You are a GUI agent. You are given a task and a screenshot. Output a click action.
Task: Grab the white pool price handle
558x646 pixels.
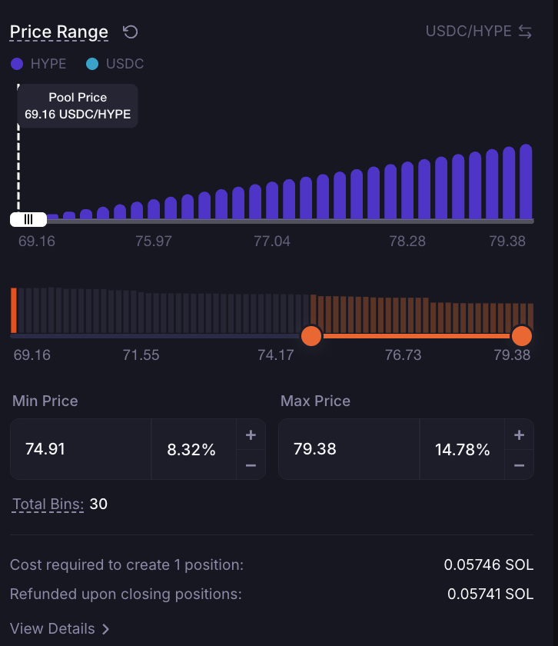(x=28, y=219)
